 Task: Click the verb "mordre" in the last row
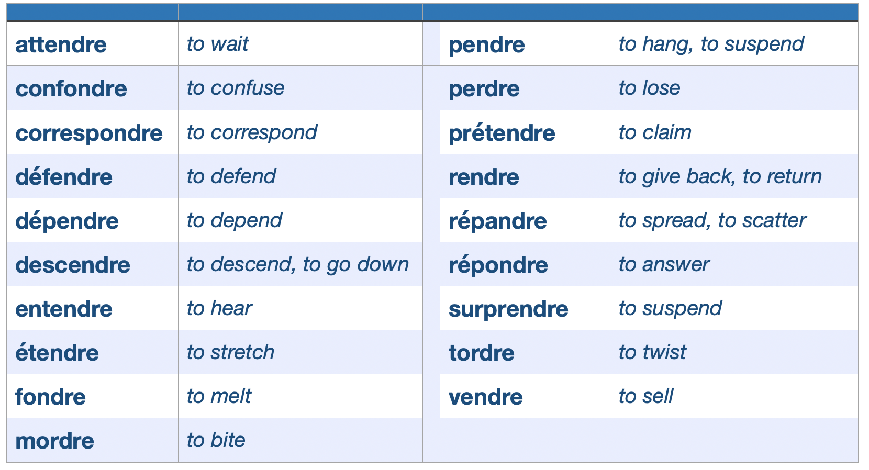[x=55, y=441]
